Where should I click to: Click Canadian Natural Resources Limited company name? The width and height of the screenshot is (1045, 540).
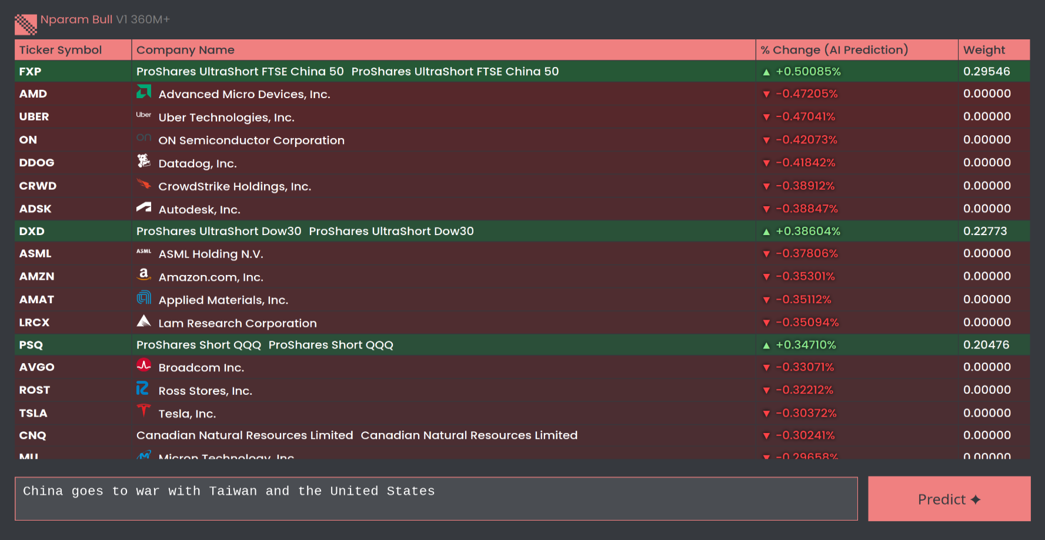(x=357, y=435)
